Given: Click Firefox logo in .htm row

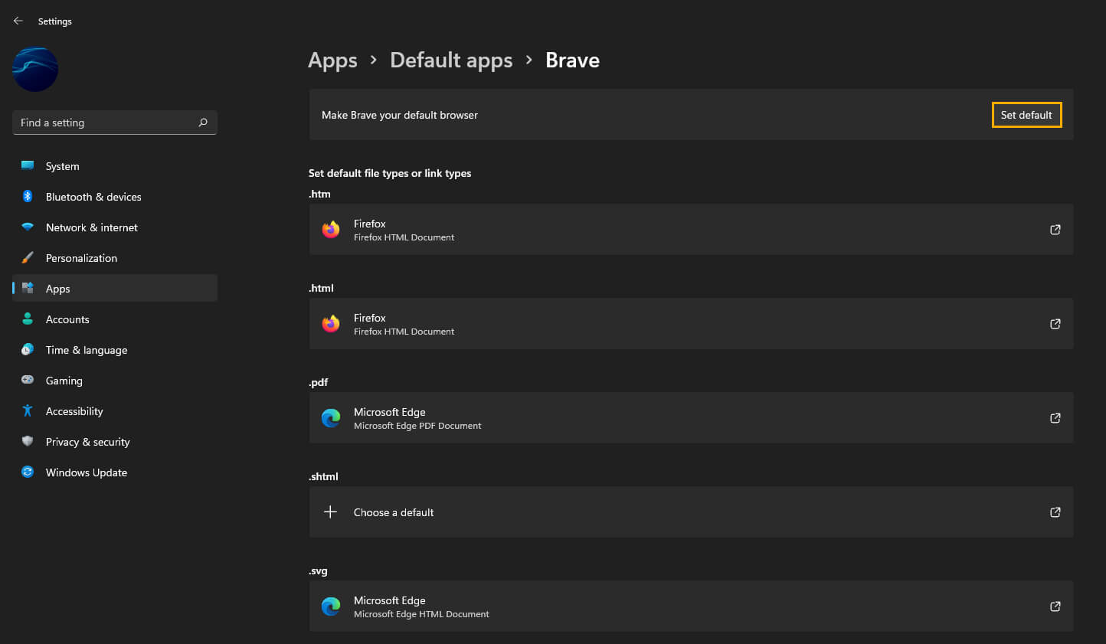Looking at the screenshot, I should [x=331, y=230].
